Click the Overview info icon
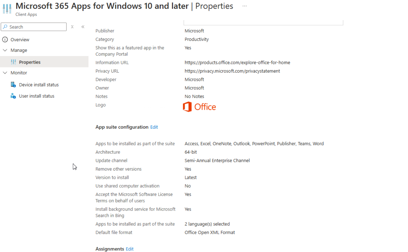The height and width of the screenshot is (252, 408). pyautogui.click(x=5, y=40)
